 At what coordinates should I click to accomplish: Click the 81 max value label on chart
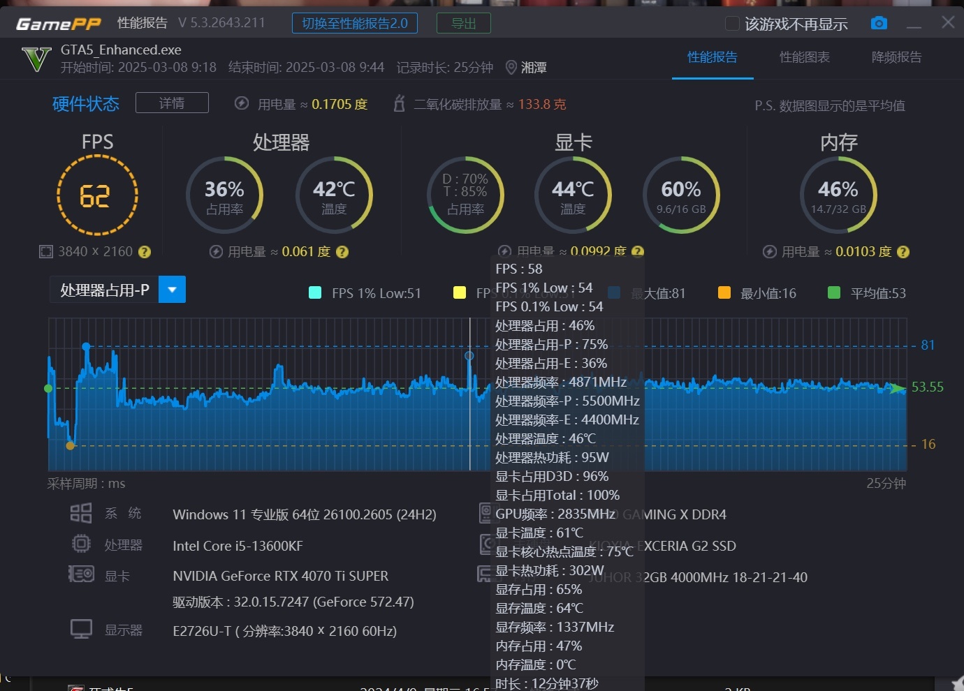[x=928, y=345]
